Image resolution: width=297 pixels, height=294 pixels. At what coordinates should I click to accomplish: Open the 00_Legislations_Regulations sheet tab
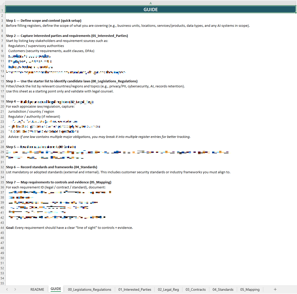point(89,289)
